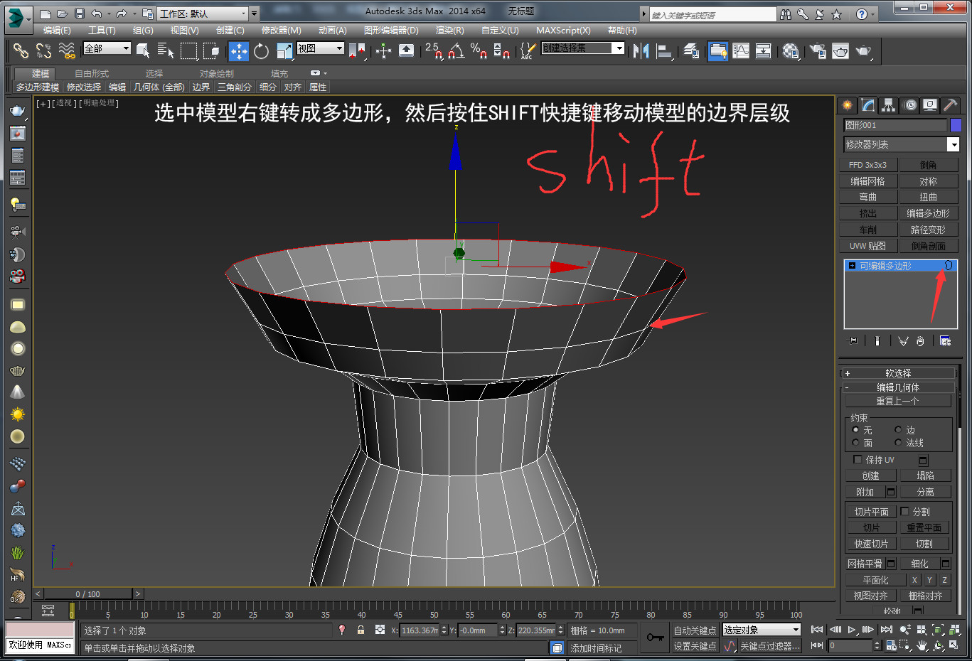Open the Material Editor icon

click(x=790, y=50)
